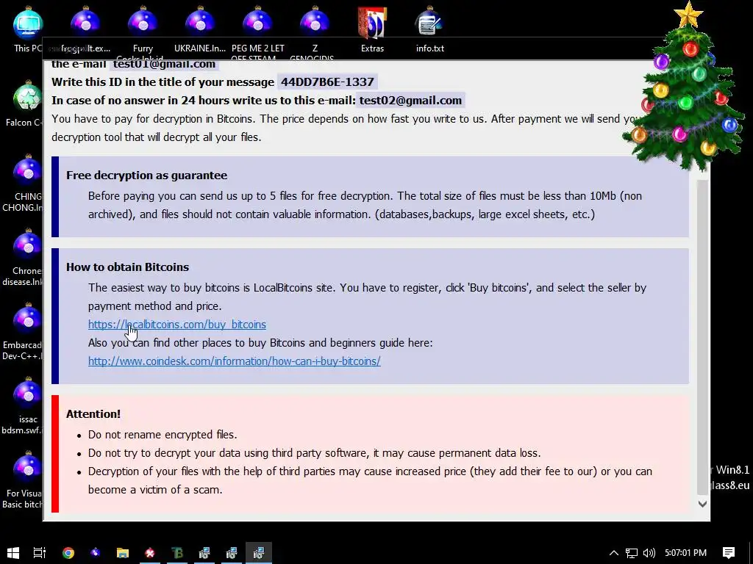Viewport: 753px width, 564px height.
Task: Open the coindesk how-can-i-buy-bitcoins link
Action: coord(235,361)
